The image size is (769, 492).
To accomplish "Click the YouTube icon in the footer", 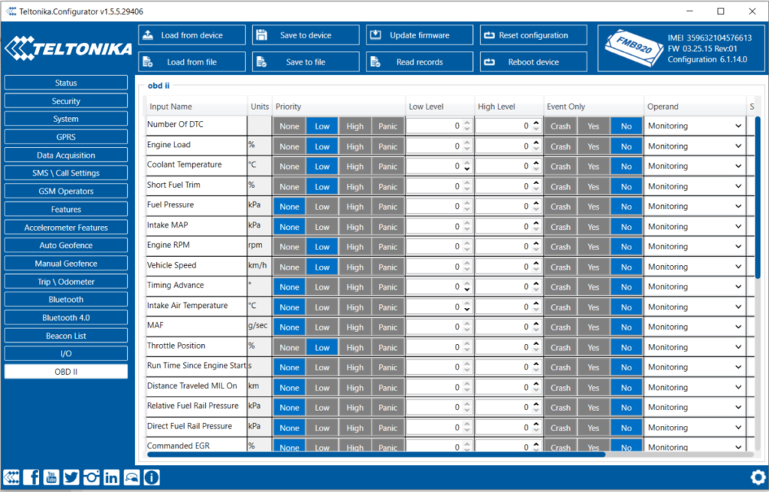I will (51, 477).
